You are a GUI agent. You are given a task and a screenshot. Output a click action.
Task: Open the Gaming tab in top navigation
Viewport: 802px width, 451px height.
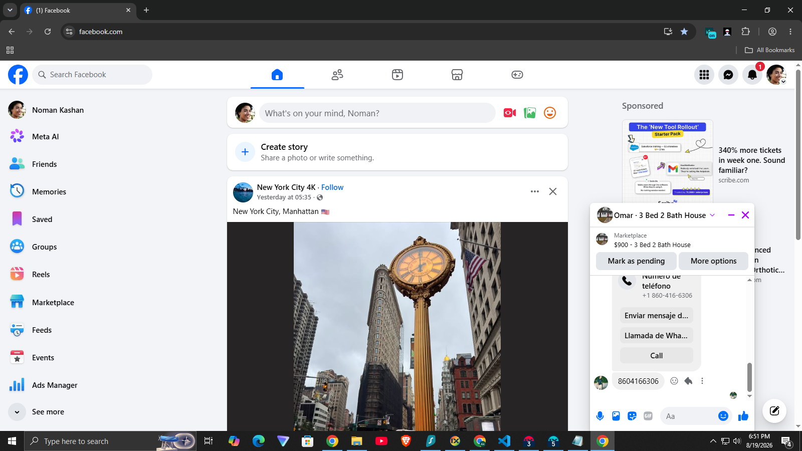tap(517, 75)
